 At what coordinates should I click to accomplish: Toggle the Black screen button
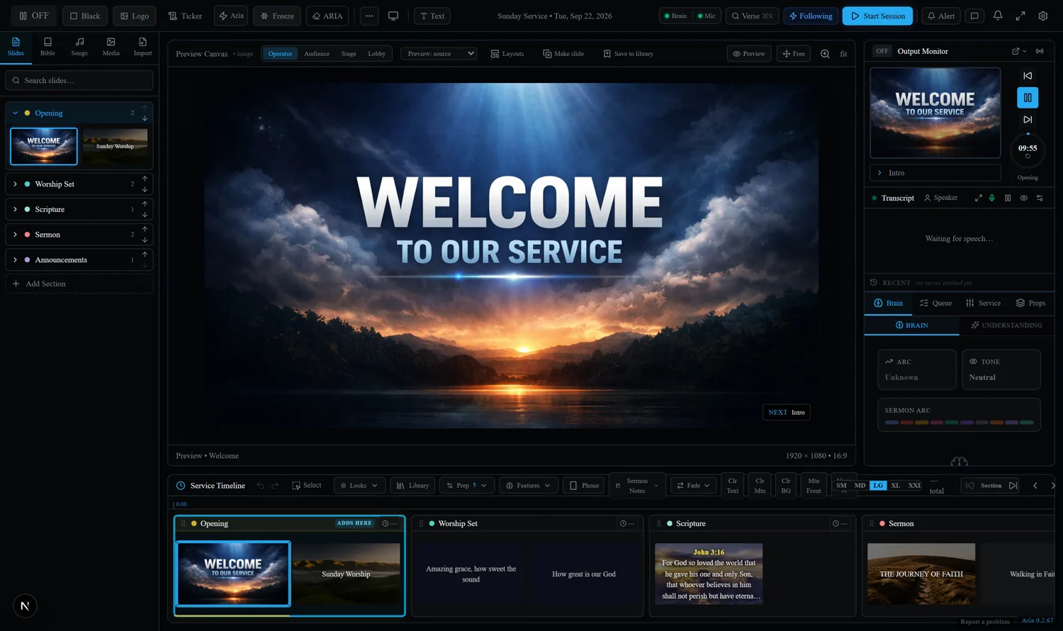(85, 16)
